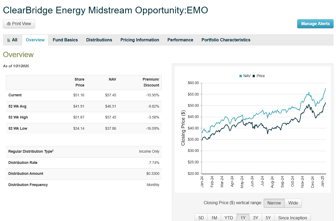
Task: Switch chart to 5D period
Action: tap(201, 218)
